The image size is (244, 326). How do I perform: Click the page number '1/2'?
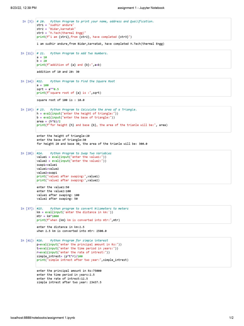point(231,318)
